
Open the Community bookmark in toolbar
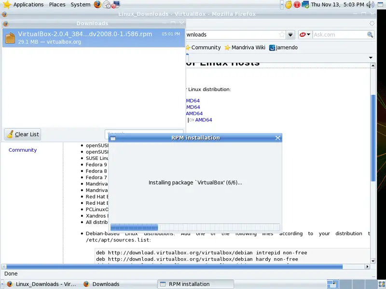coord(204,47)
